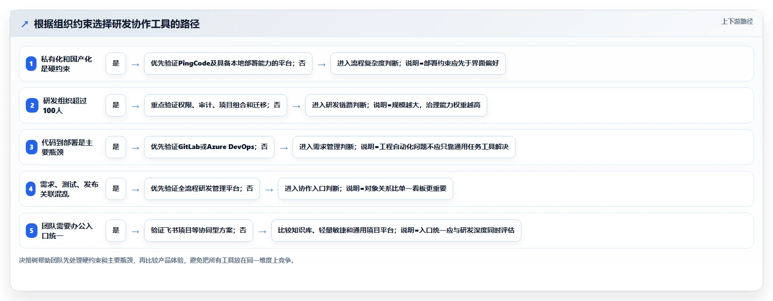
Task: Click step number 2 badge
Action: point(32,105)
